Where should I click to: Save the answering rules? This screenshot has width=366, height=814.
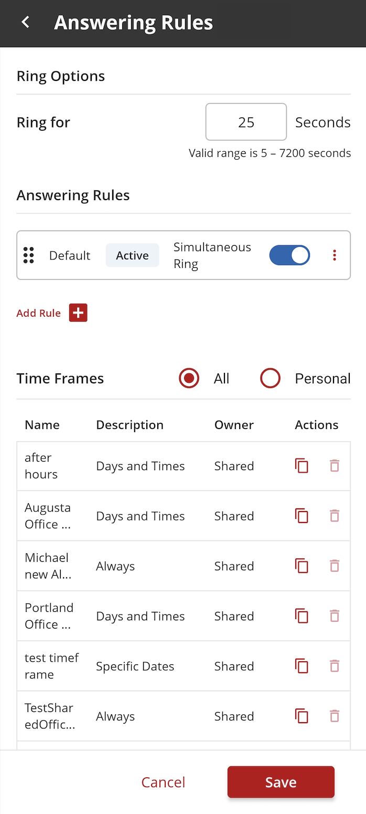click(x=281, y=782)
